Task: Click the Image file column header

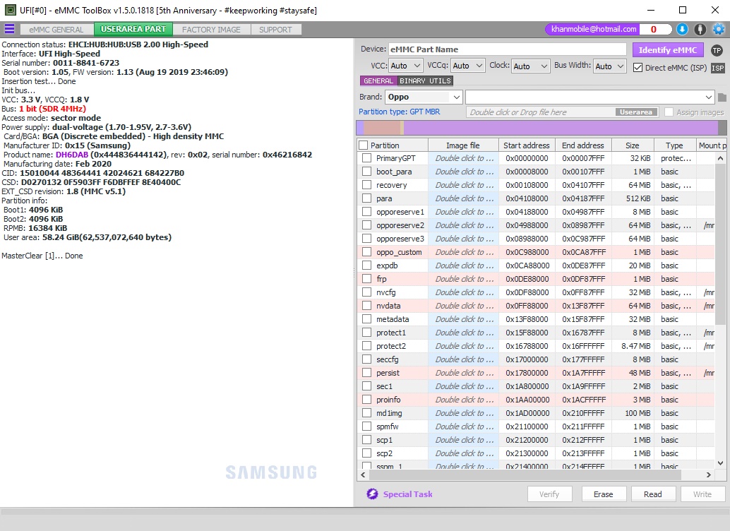Action: [462, 145]
